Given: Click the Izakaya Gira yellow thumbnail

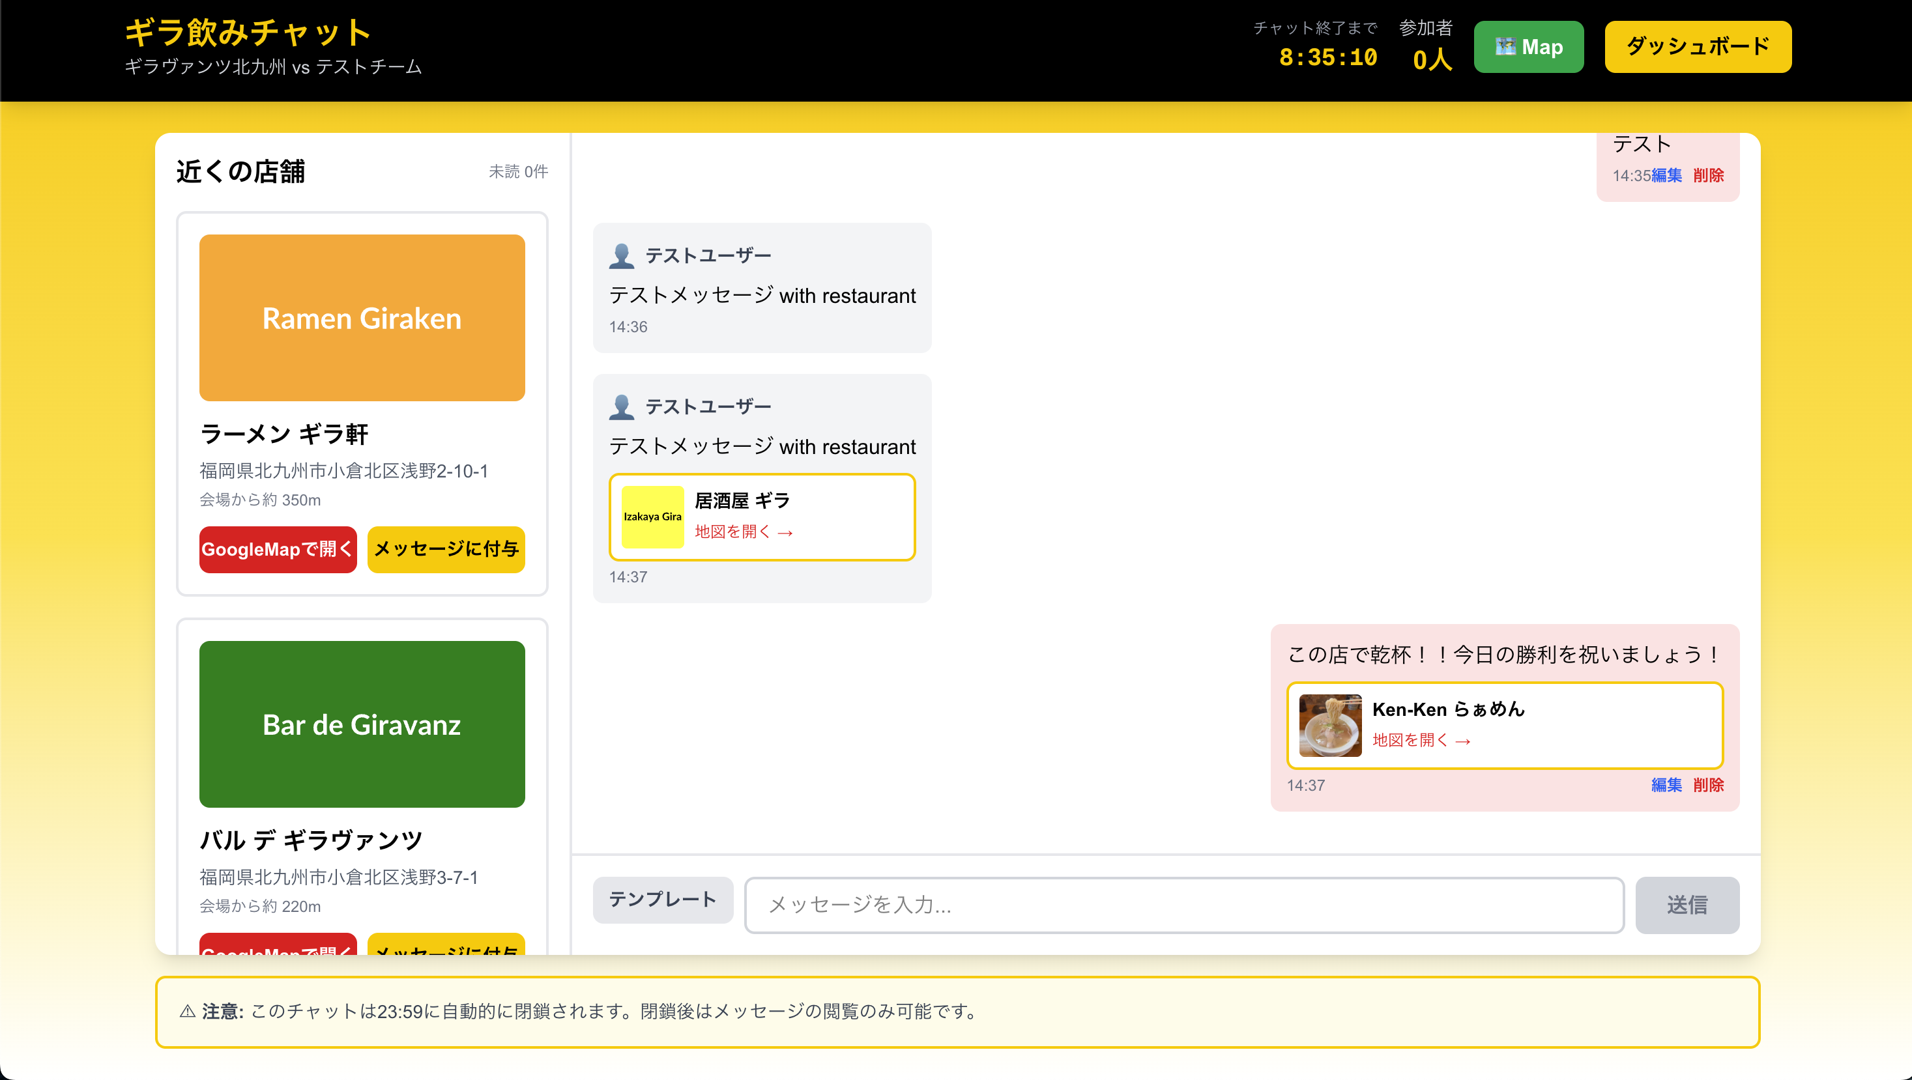Looking at the screenshot, I should pos(652,517).
